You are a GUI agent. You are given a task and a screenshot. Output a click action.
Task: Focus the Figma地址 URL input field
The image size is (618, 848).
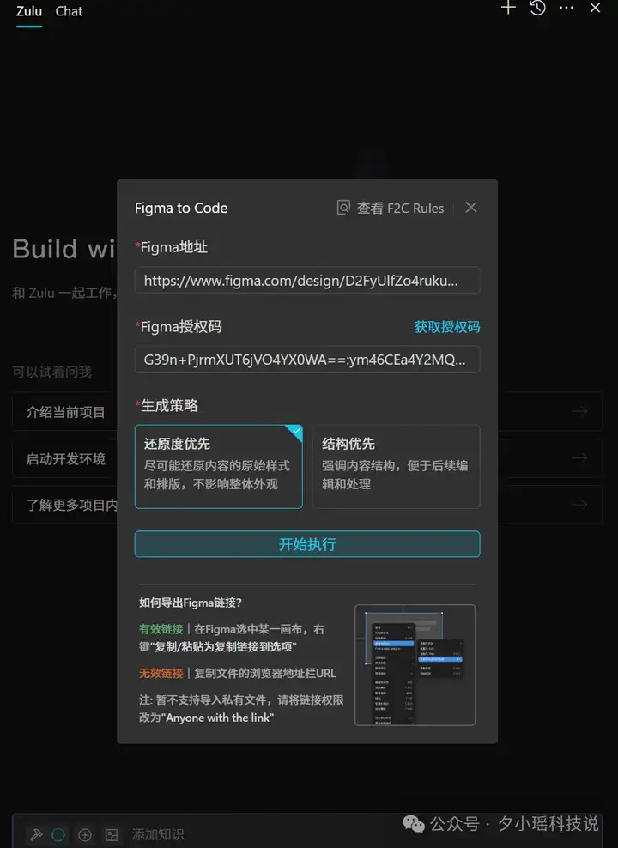[307, 281]
